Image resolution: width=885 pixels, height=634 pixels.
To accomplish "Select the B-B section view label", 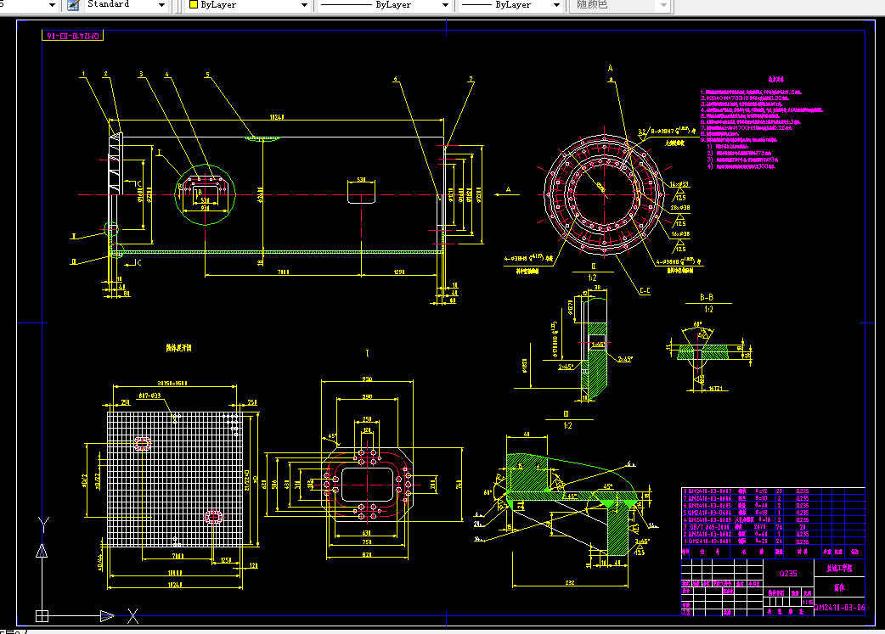I will (707, 297).
